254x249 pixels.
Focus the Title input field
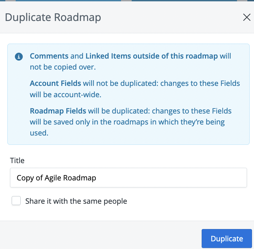point(128,178)
